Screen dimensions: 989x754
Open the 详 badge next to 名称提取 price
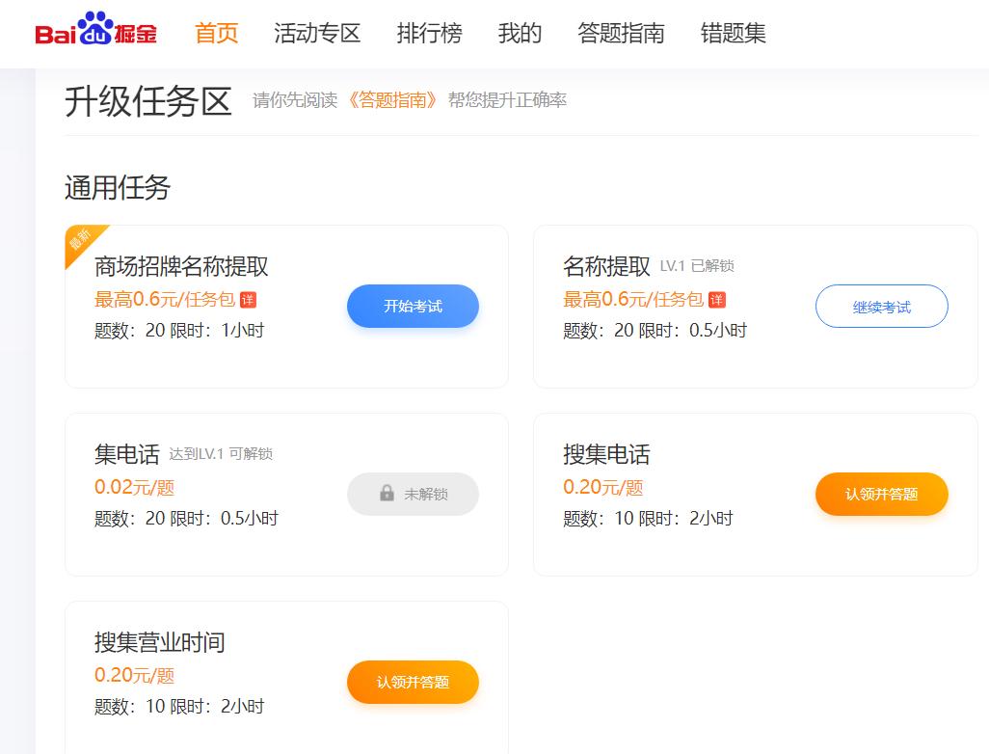click(x=717, y=299)
